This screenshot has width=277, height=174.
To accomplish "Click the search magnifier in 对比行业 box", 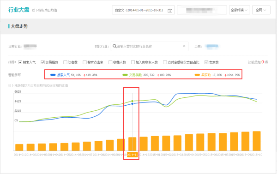I will pyautogui.click(x=114, y=46).
